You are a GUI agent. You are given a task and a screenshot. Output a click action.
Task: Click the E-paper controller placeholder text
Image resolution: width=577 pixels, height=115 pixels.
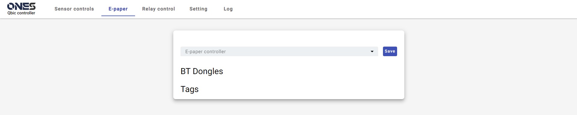tap(205, 52)
